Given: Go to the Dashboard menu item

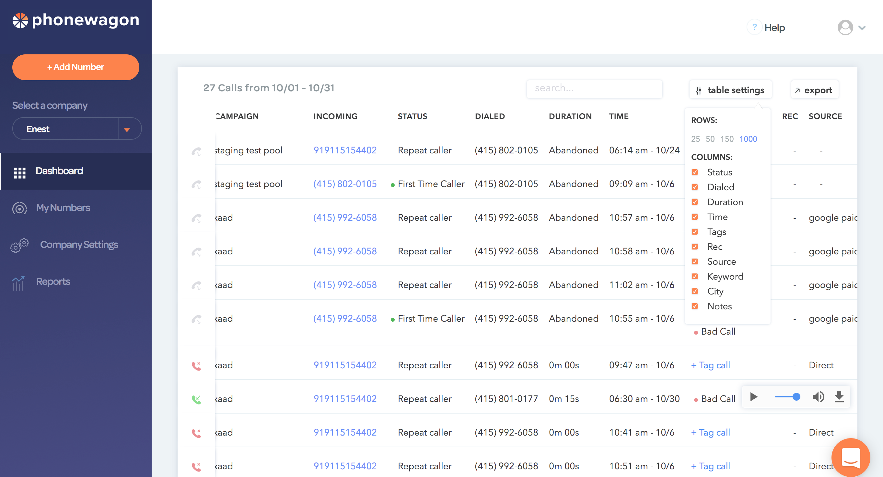Looking at the screenshot, I should (x=59, y=171).
